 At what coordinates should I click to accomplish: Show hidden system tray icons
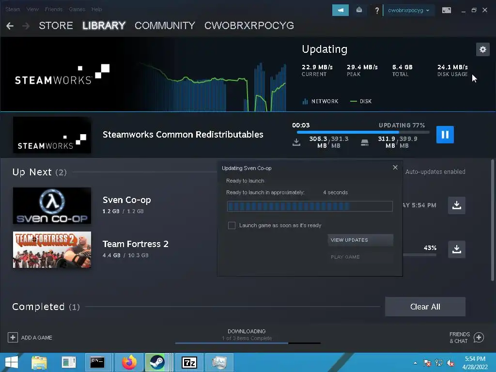415,363
